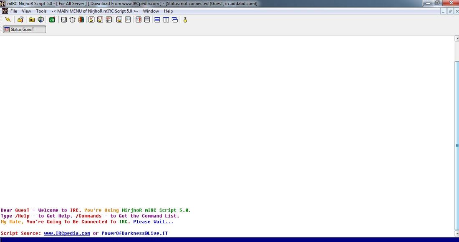Click the DCC Send file icon
459x242 pixels.
pos(92,20)
